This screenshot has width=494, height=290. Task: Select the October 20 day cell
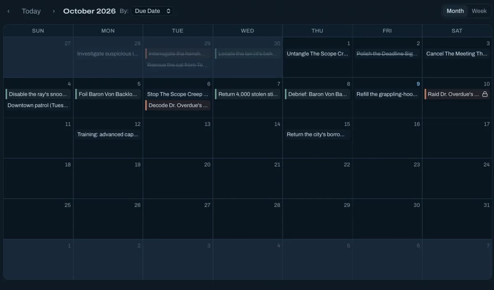(x=178, y=179)
